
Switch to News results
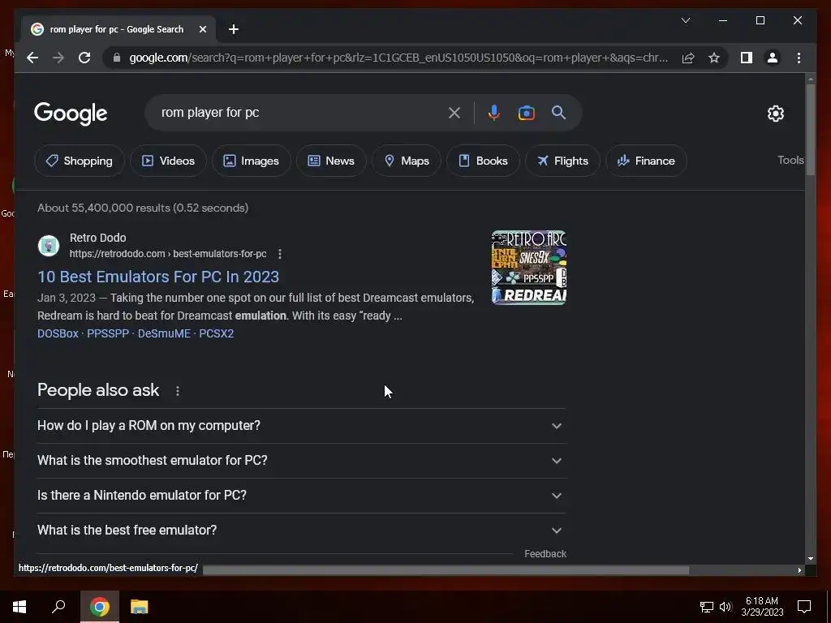click(x=331, y=161)
